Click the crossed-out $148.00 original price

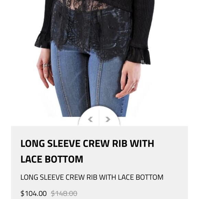coord(64,194)
